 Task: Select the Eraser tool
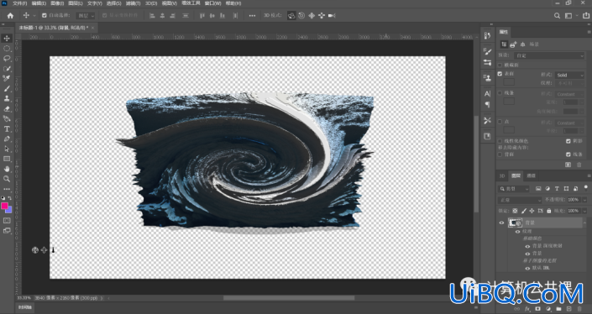pos(7,108)
